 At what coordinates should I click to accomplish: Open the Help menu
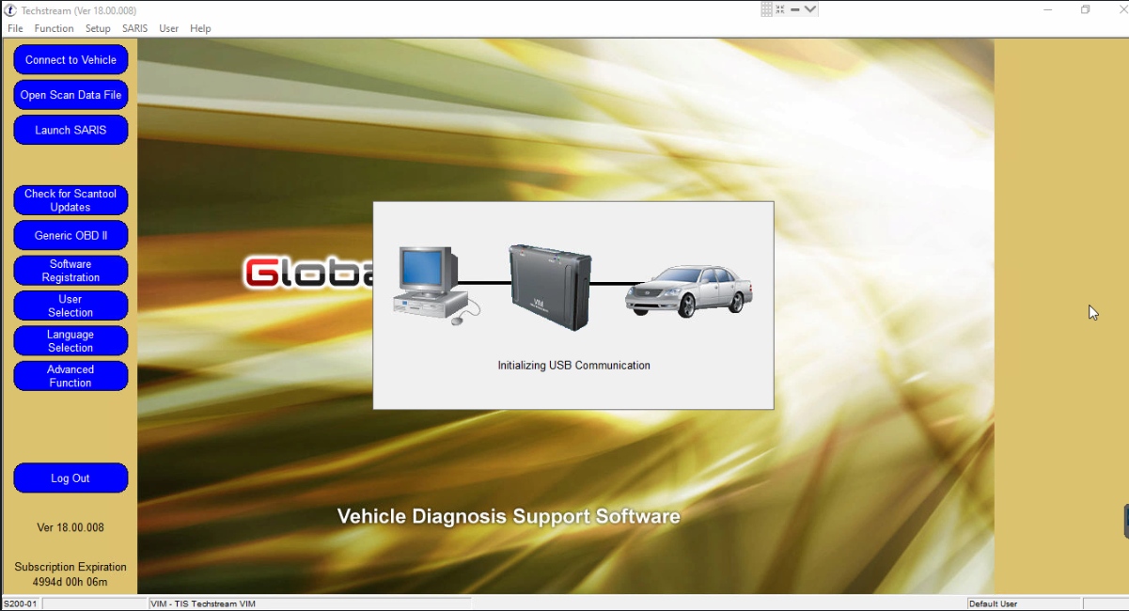click(x=200, y=28)
